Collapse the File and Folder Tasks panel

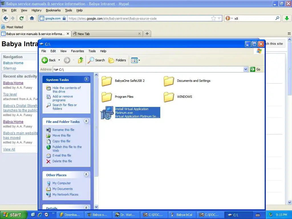point(86,121)
